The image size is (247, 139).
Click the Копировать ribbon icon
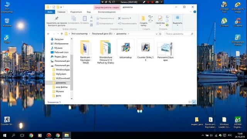point(74,19)
